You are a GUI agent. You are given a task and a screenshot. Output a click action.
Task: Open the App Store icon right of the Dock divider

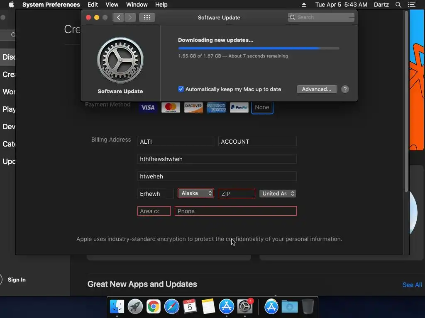(271, 307)
